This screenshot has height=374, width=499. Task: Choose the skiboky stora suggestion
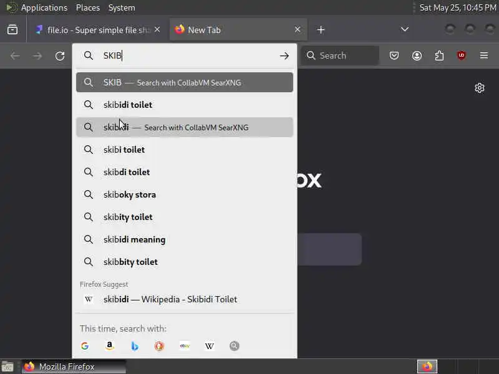(x=185, y=194)
